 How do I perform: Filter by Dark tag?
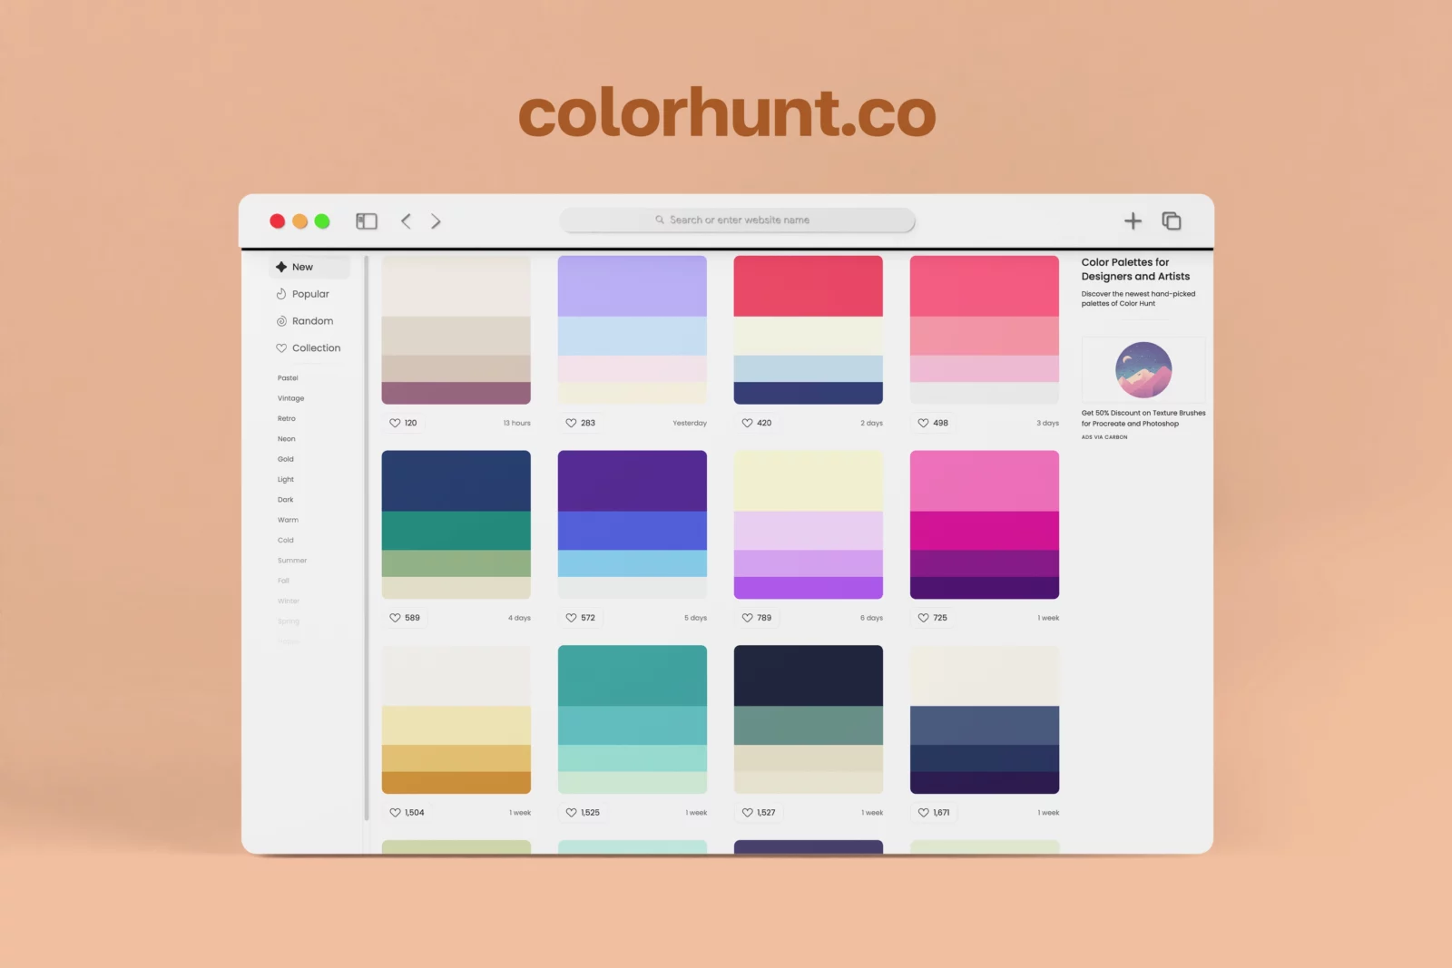[x=285, y=500]
